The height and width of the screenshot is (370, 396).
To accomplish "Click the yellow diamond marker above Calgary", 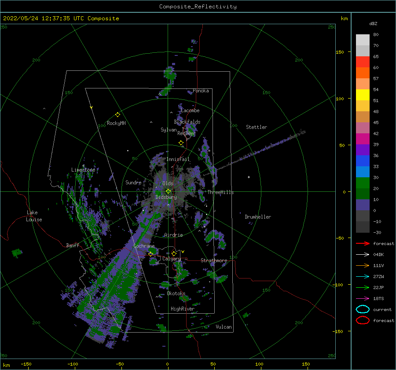I will (174, 253).
